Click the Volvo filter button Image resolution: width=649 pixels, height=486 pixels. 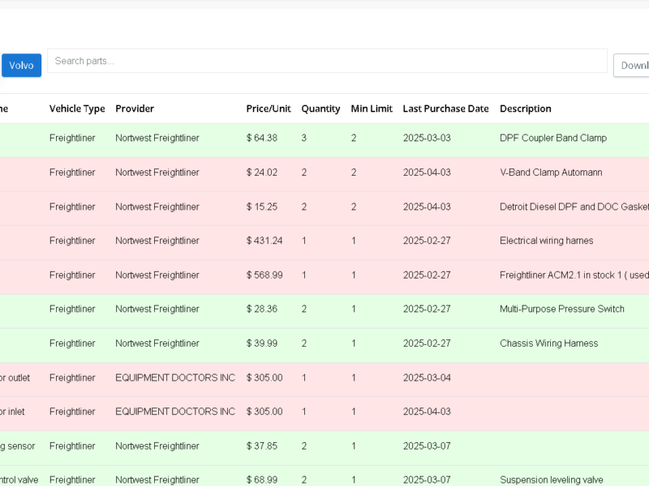22,66
